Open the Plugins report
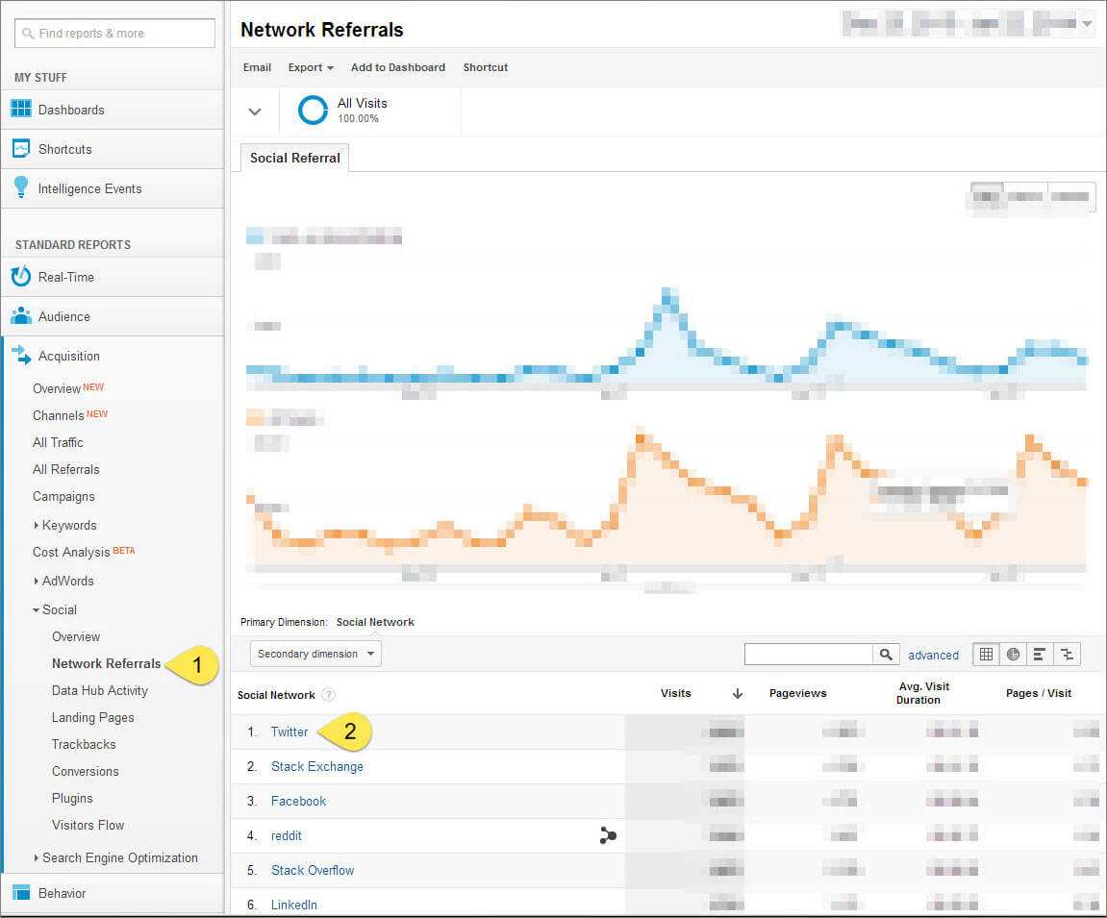 [x=72, y=798]
